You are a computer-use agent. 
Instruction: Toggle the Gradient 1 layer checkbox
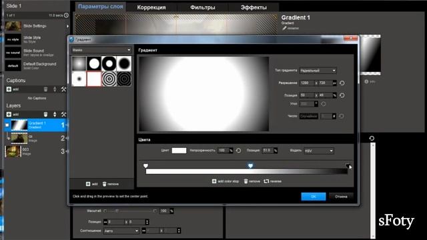click(7, 125)
